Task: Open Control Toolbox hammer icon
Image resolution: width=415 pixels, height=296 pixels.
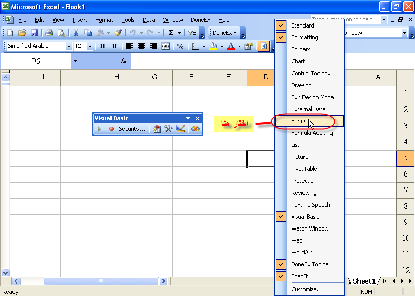Action: (168, 129)
